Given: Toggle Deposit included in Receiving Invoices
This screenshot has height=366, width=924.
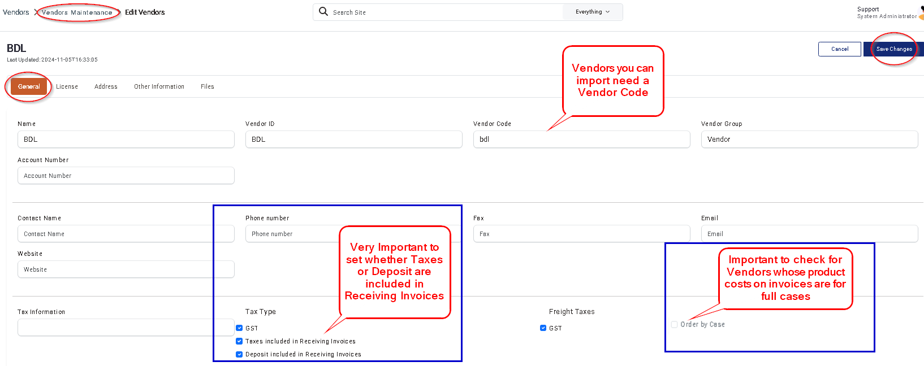Looking at the screenshot, I should pos(239,354).
